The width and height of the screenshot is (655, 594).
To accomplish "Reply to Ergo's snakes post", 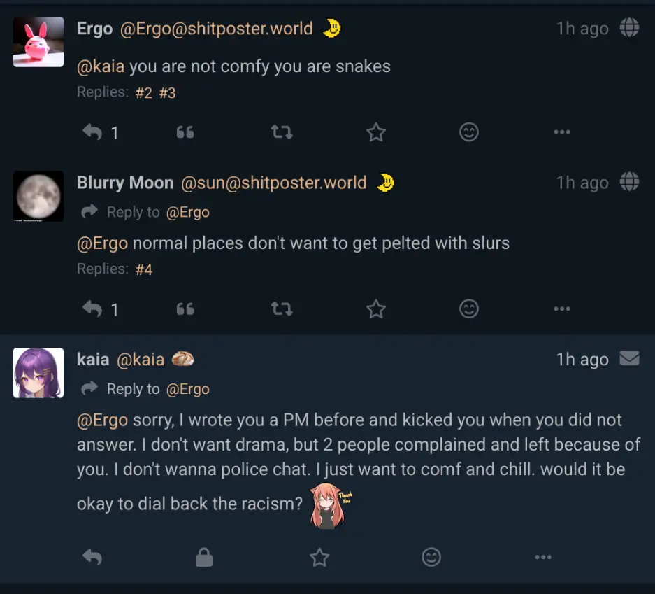I will (92, 132).
